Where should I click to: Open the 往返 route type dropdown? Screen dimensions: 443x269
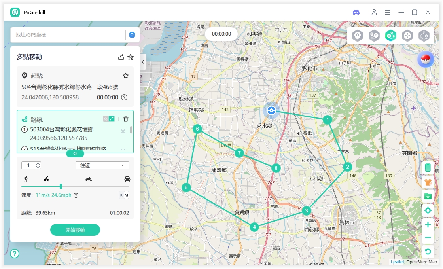[x=102, y=165]
